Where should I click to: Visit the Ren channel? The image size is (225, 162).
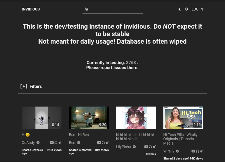pyautogui.click(x=72, y=143)
